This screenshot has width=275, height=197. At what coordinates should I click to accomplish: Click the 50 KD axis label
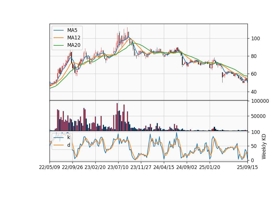254,146
